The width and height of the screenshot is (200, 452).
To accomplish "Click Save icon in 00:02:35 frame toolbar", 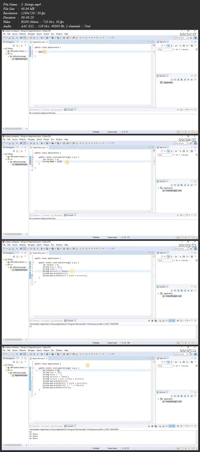I will pyautogui.click(x=10, y=143).
